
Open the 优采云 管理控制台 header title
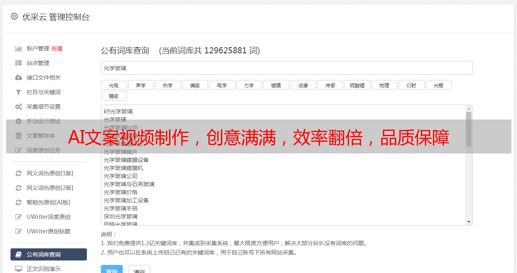click(x=56, y=17)
